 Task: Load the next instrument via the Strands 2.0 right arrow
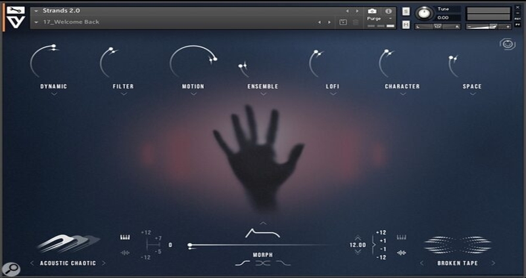coord(357,11)
